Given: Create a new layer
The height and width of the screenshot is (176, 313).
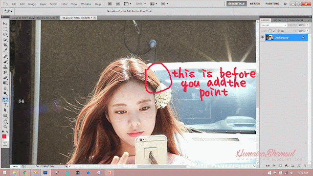Looking at the screenshot, I should 299,166.
